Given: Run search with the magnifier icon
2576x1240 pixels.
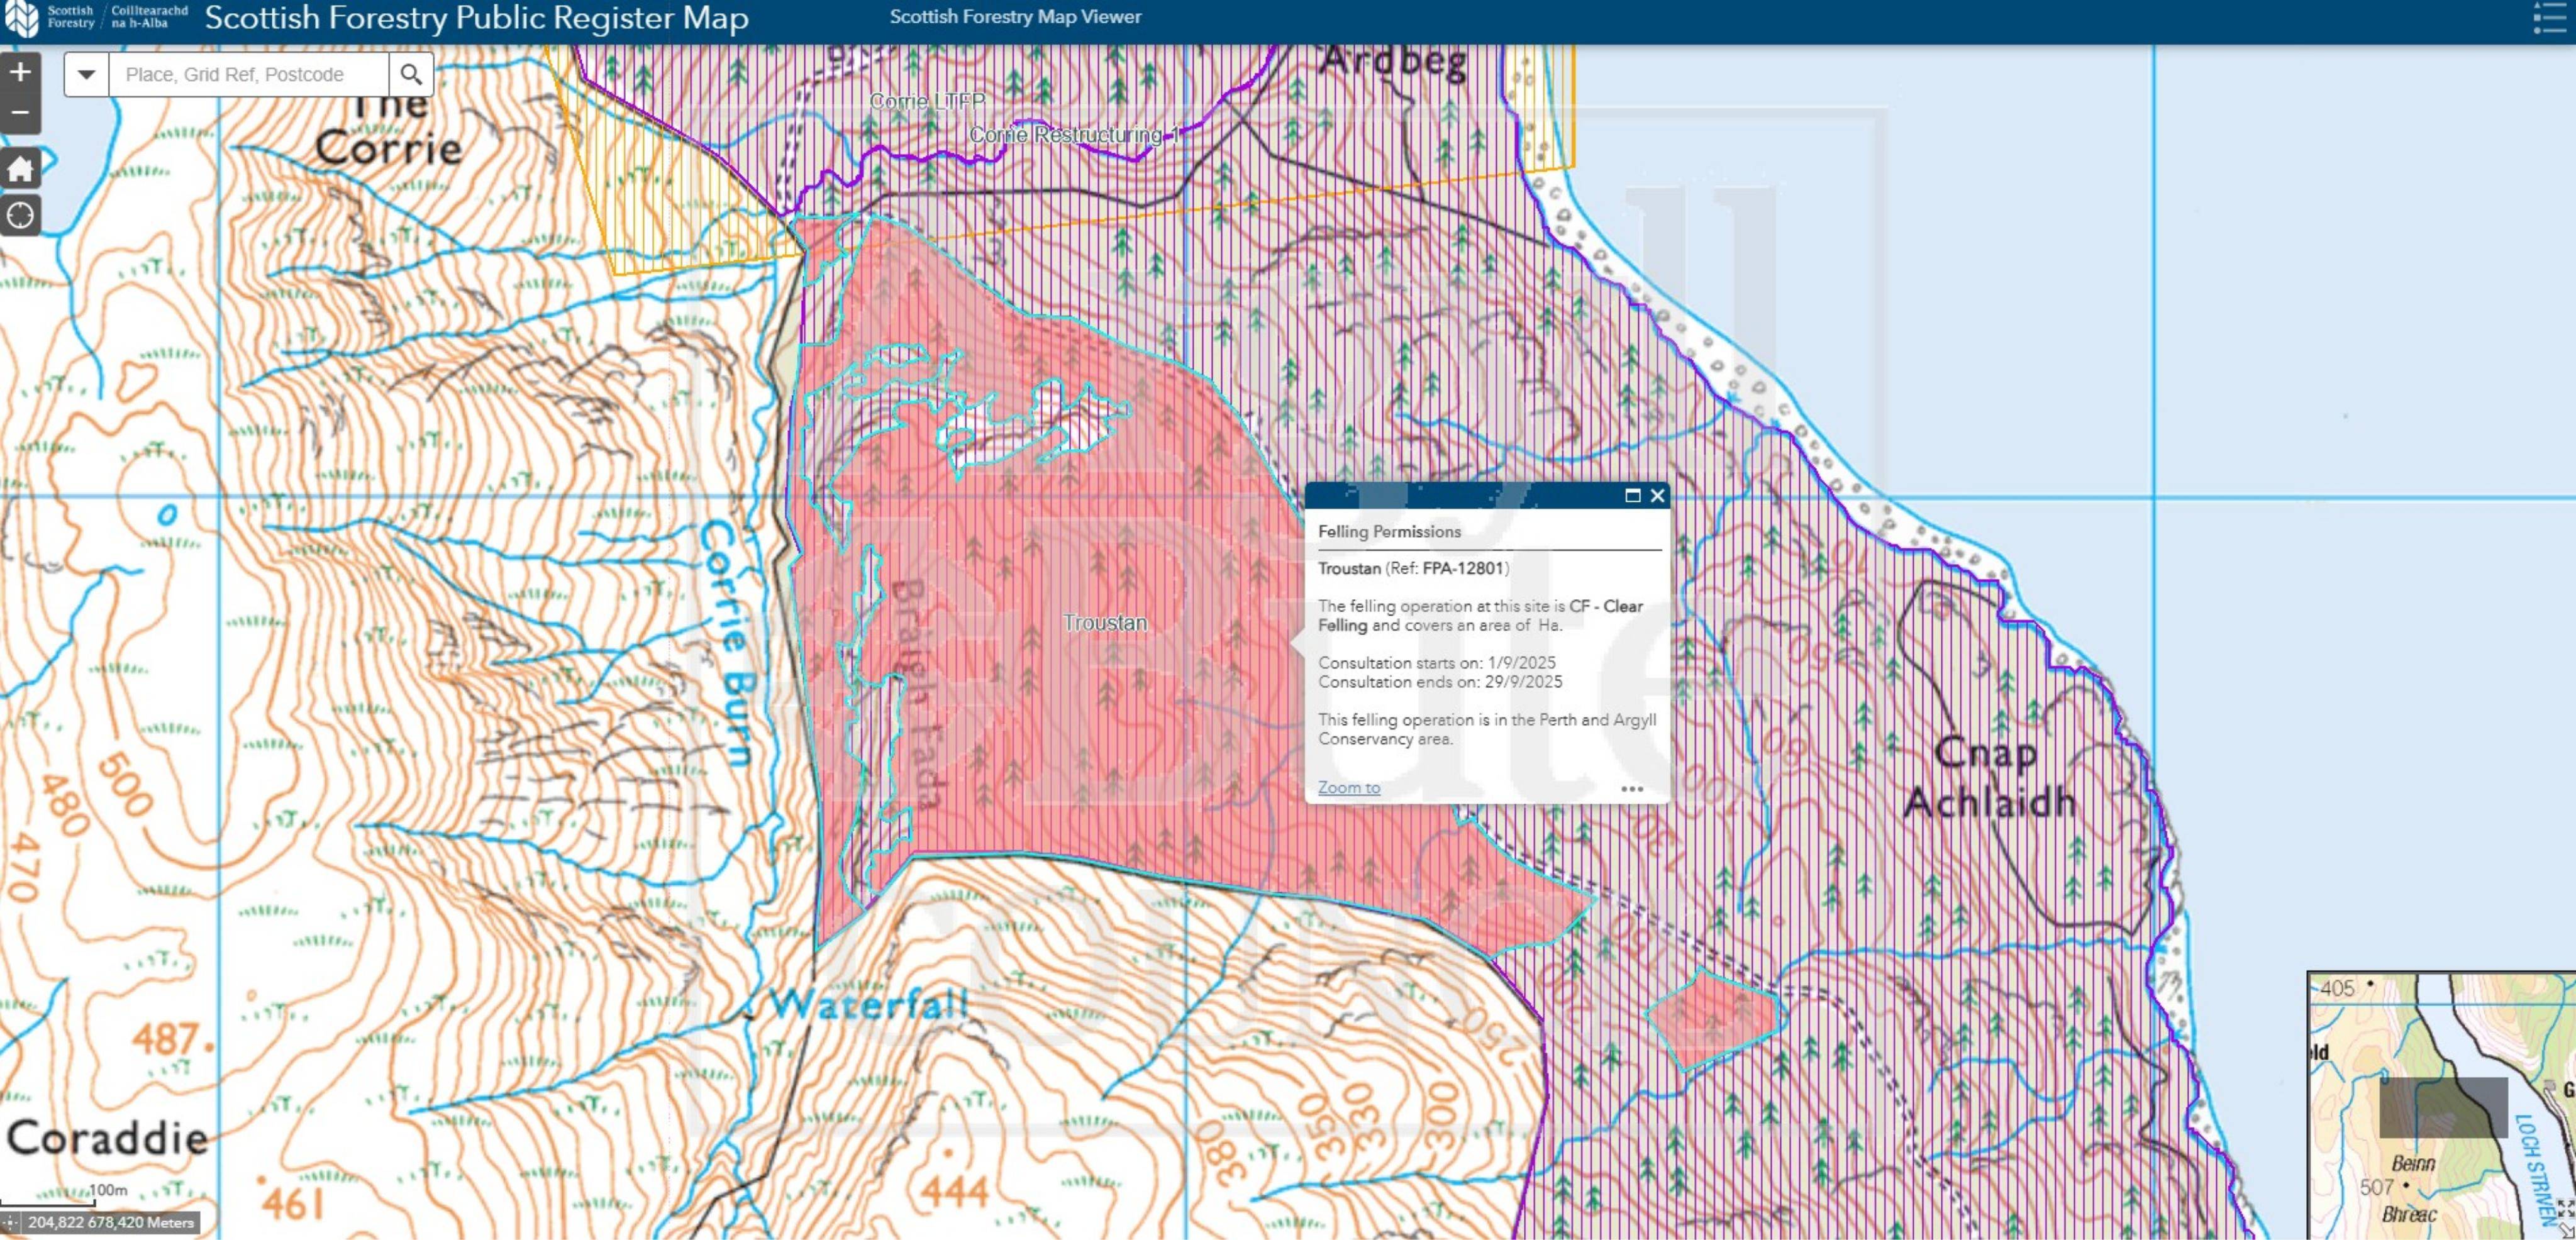Looking at the screenshot, I should [410, 74].
